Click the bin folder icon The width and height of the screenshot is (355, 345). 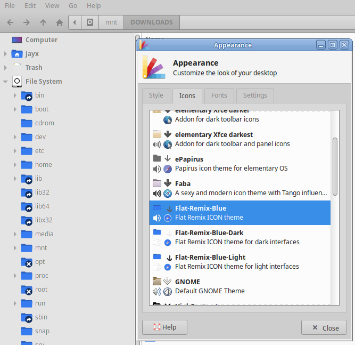(27, 96)
